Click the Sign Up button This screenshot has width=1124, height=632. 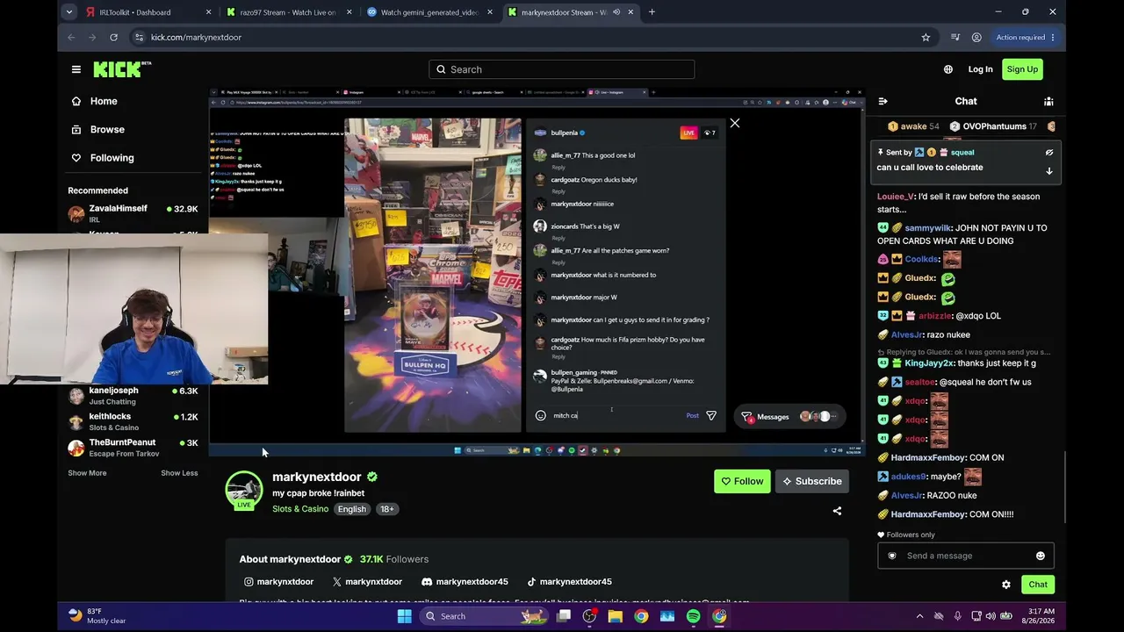point(1022,69)
